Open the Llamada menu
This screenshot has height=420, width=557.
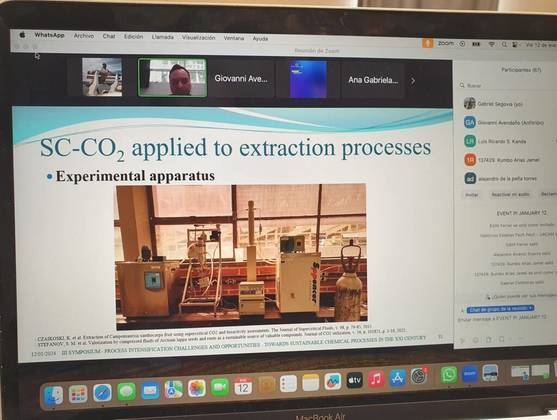[163, 37]
